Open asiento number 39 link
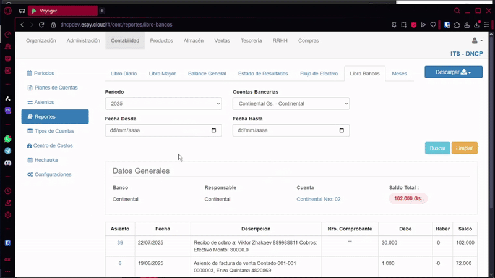Viewport: 495px width, 278px height. (120, 243)
